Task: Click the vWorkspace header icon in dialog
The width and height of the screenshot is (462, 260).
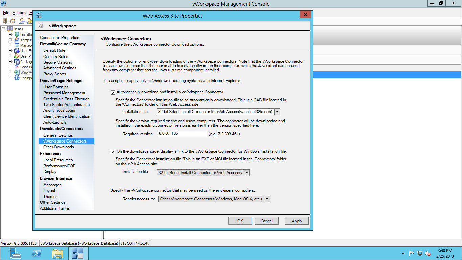Action: click(42, 26)
